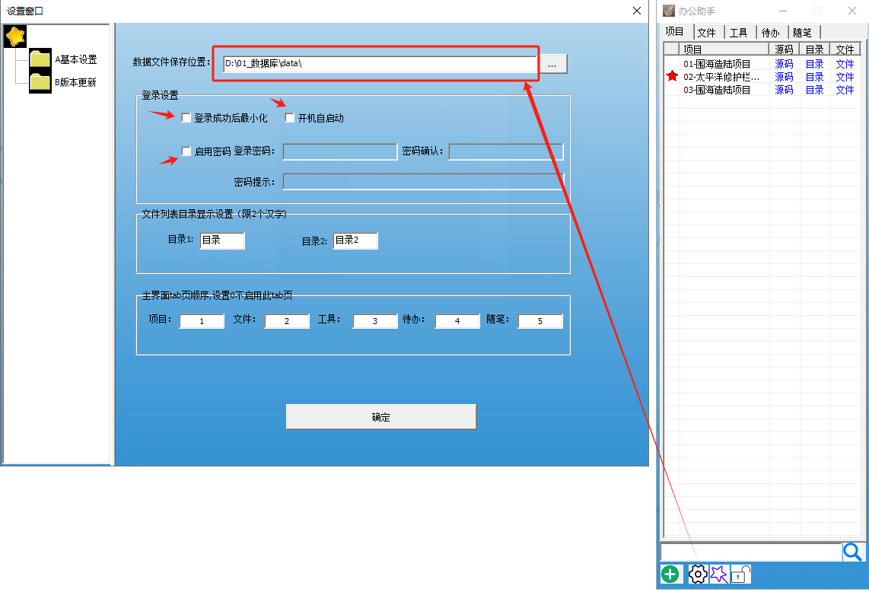Click the 待办 tab order field
The image size is (869, 592).
(x=457, y=321)
